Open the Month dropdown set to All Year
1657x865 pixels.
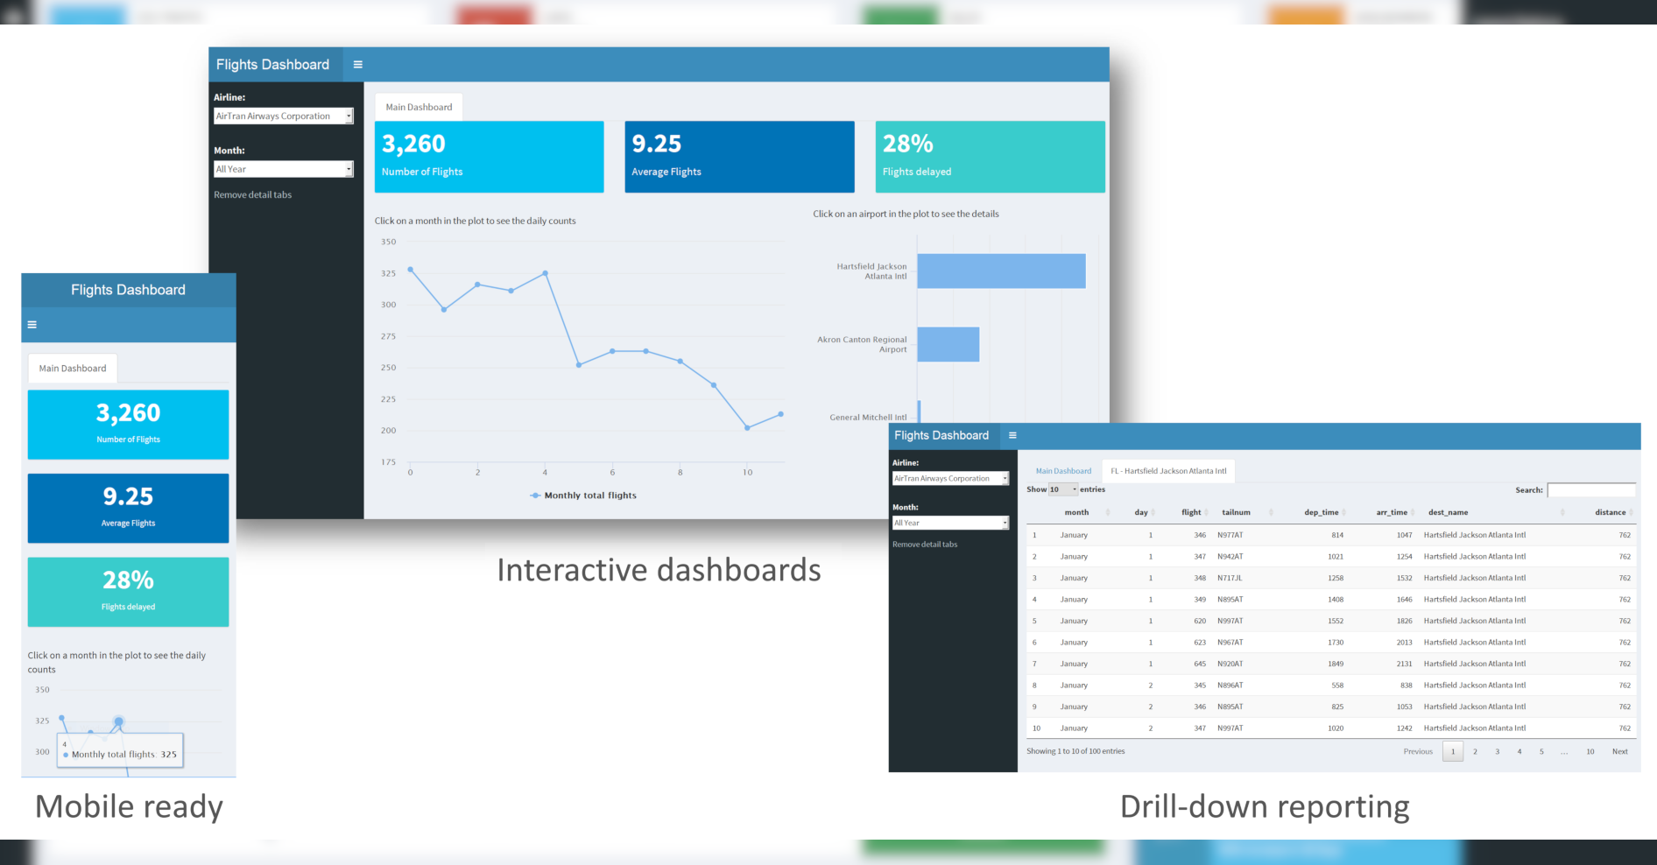(283, 168)
